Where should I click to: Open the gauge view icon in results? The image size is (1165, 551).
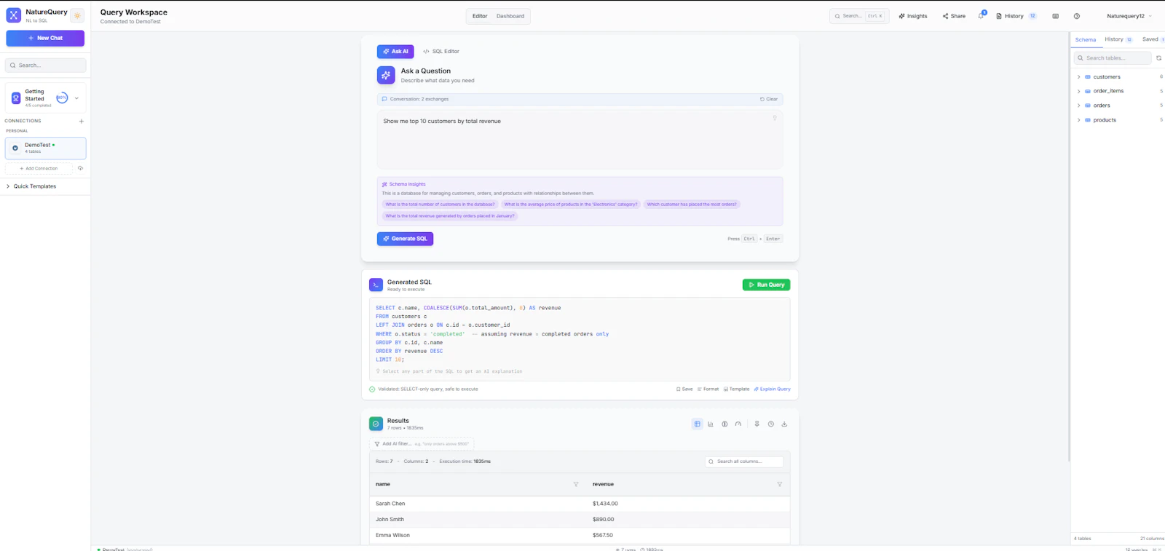click(x=738, y=424)
